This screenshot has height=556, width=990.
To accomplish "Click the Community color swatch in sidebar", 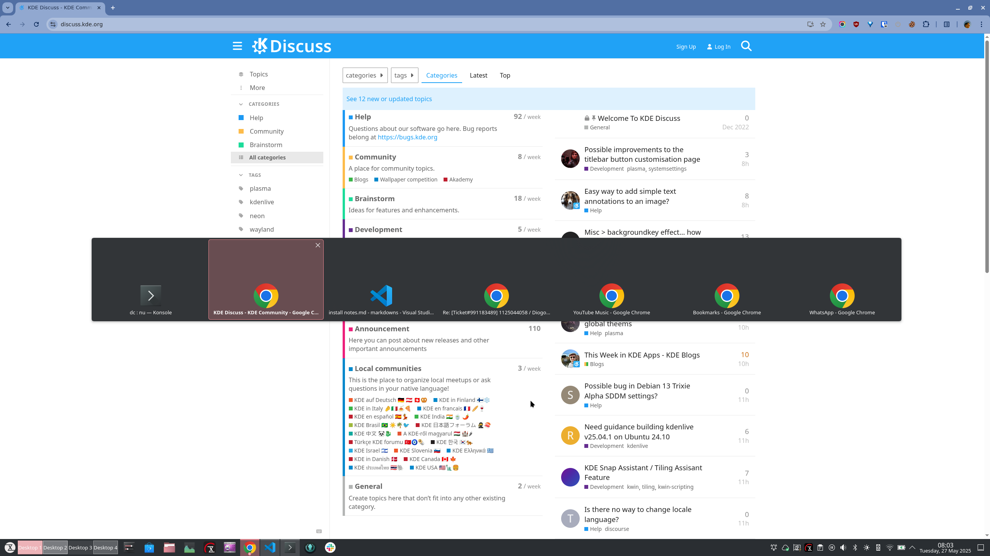I will [241, 131].
